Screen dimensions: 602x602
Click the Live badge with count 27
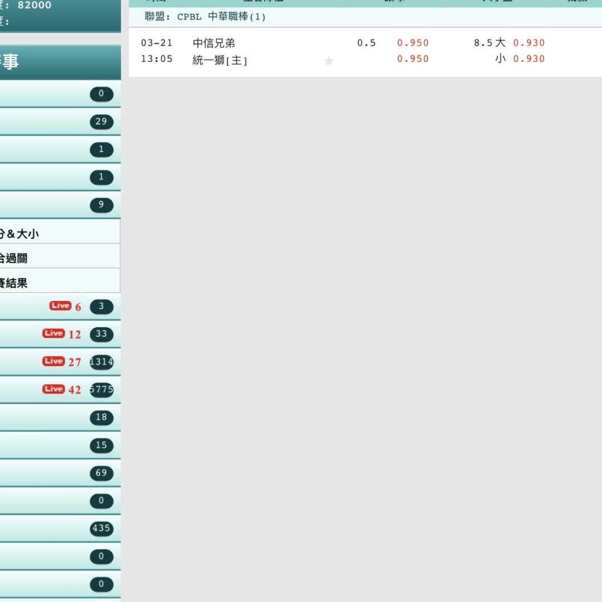point(54,361)
